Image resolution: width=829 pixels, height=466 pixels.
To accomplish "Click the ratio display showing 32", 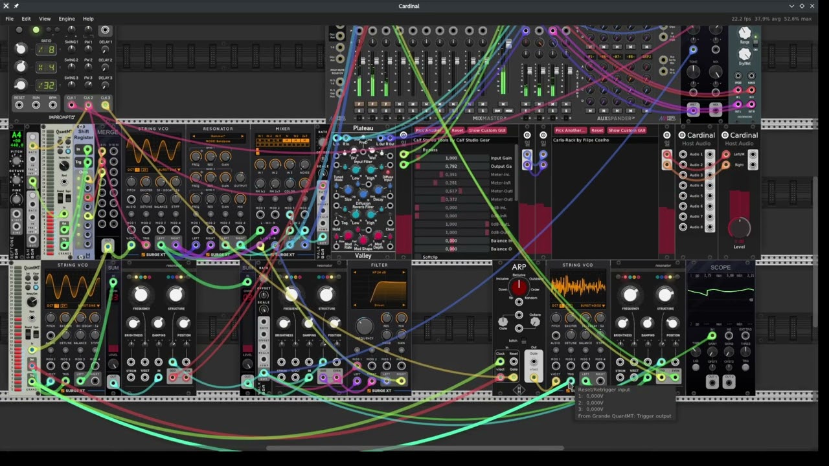I will point(46,85).
